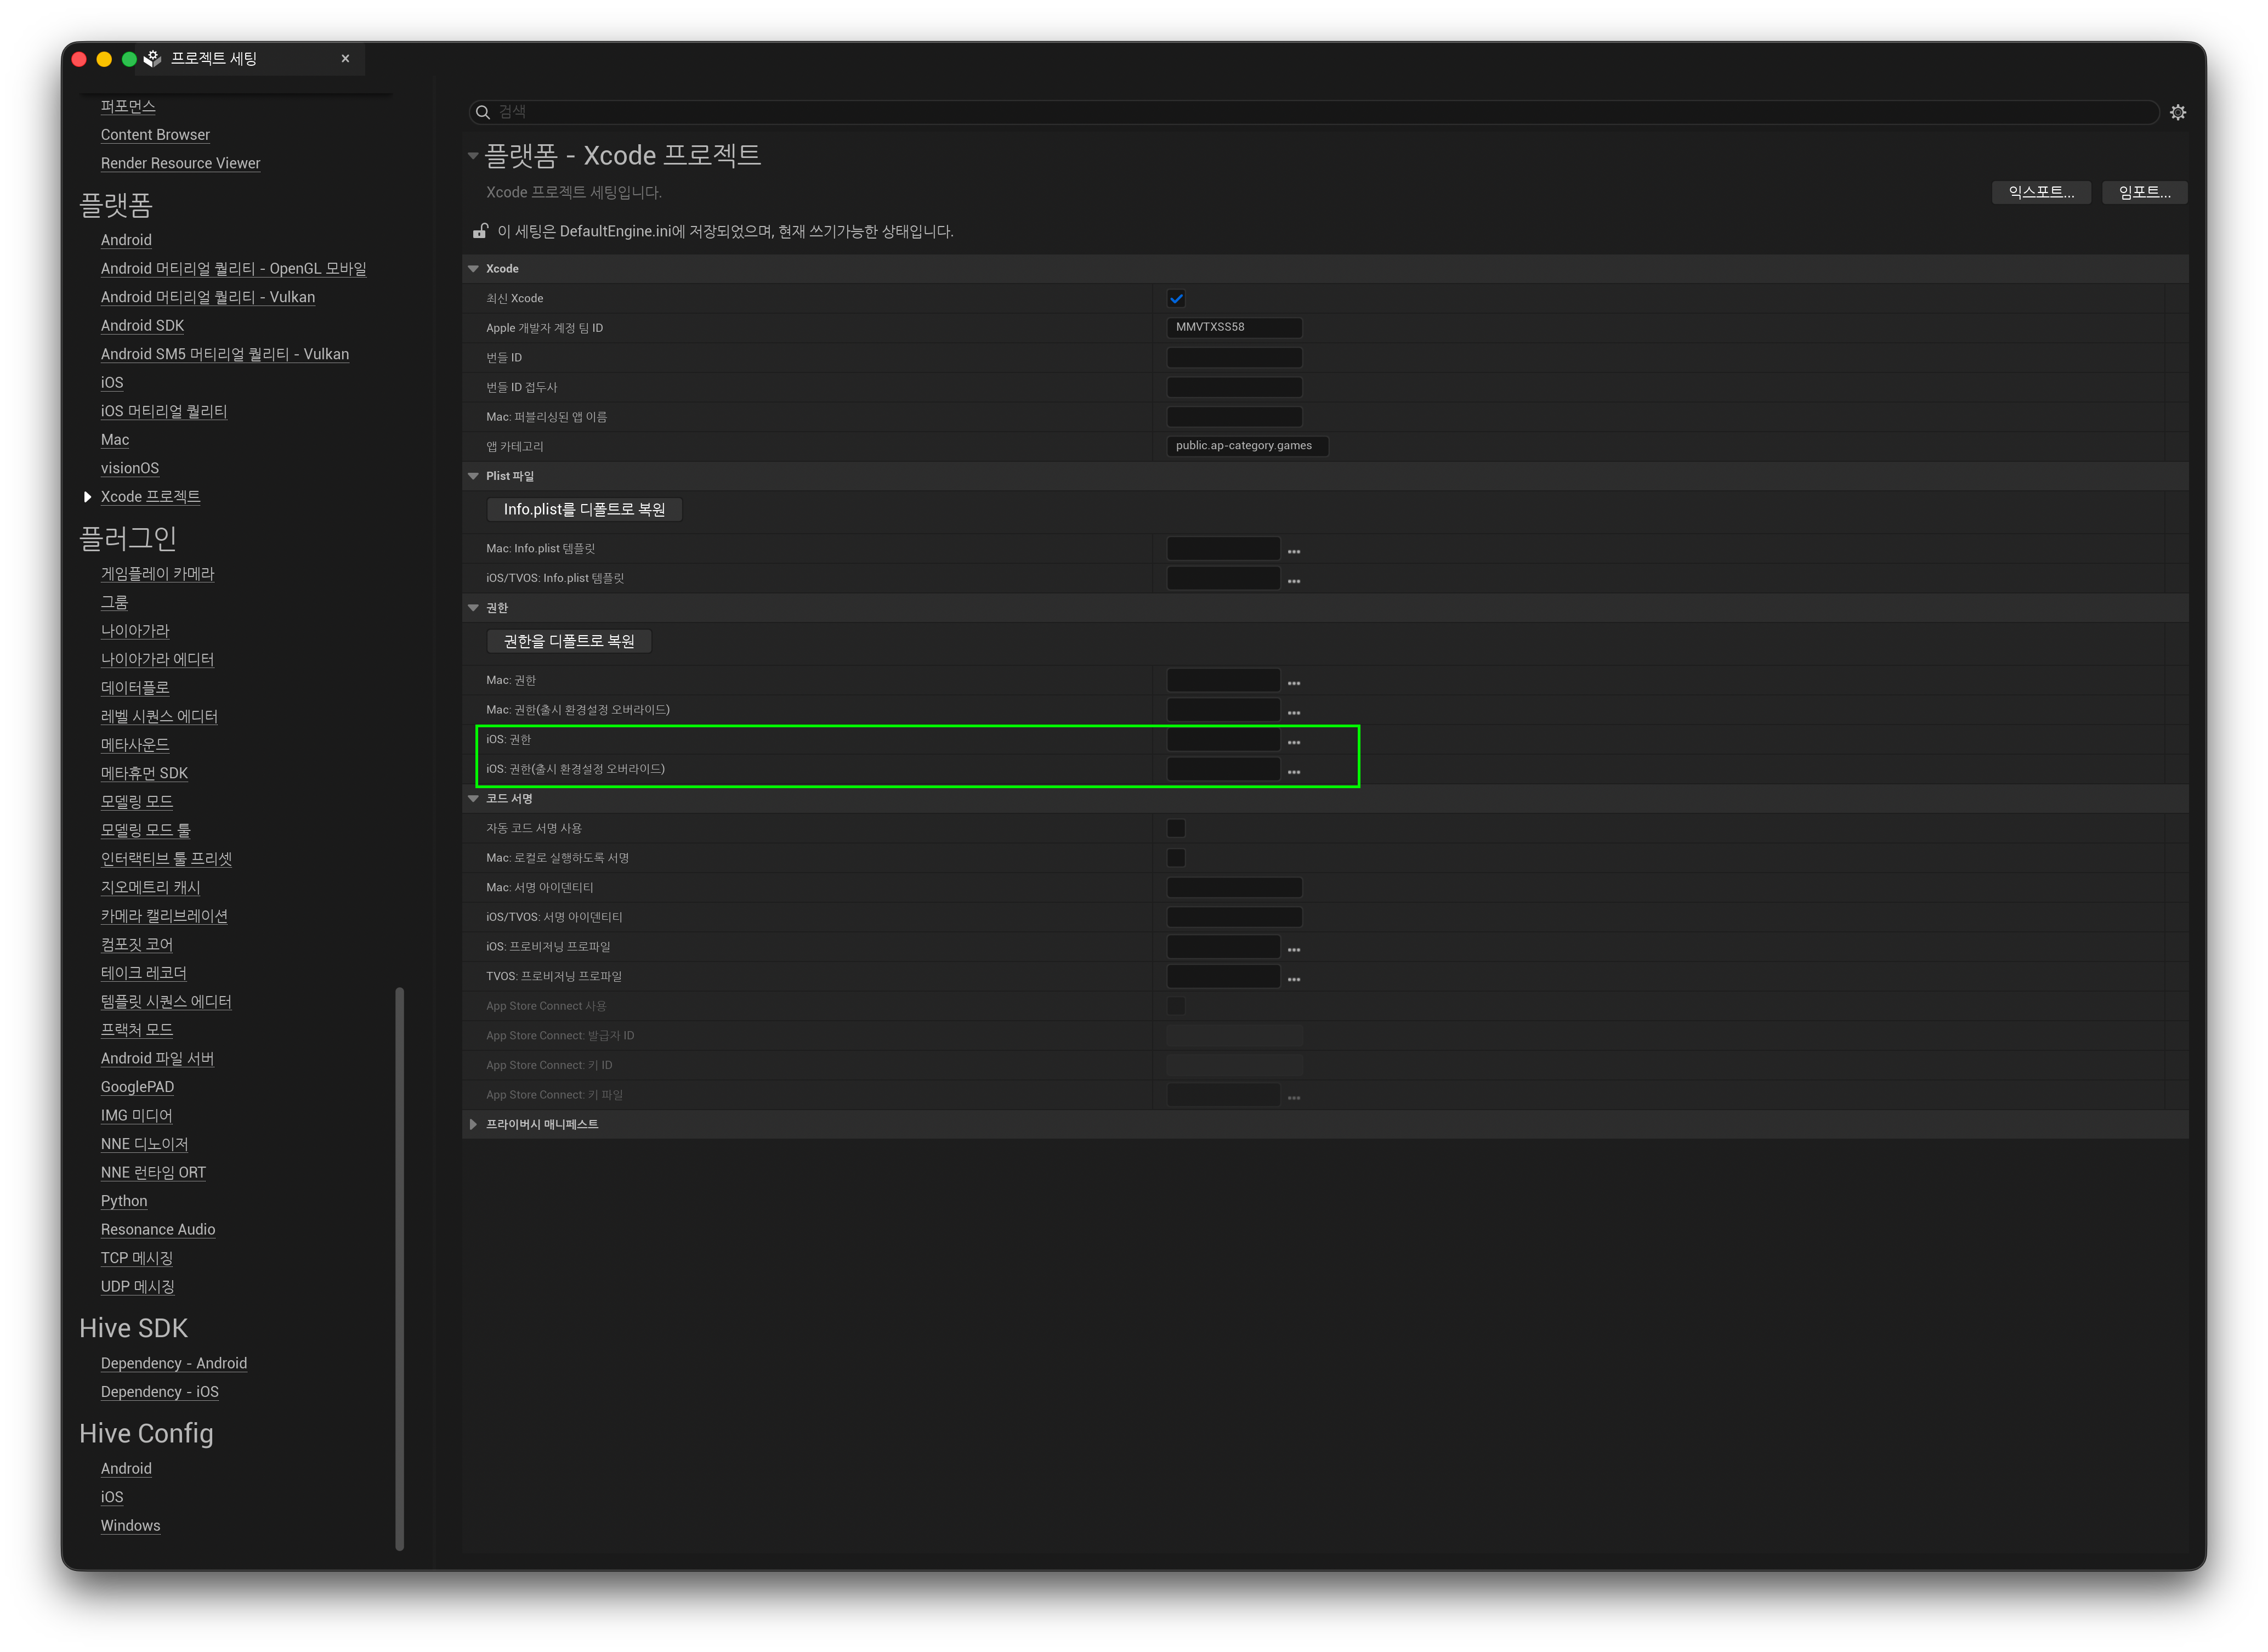This screenshot has height=1652, width=2268.
Task: Open GooglePAD plugin settings
Action: click(137, 1087)
